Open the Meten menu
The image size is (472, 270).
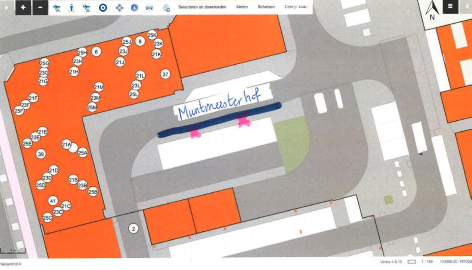242,7
